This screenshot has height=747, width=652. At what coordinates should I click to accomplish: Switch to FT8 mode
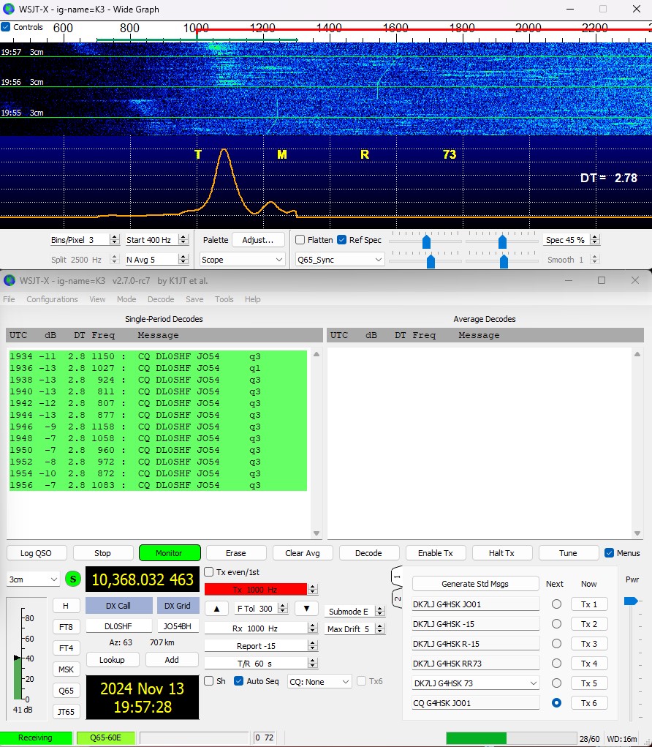(66, 626)
